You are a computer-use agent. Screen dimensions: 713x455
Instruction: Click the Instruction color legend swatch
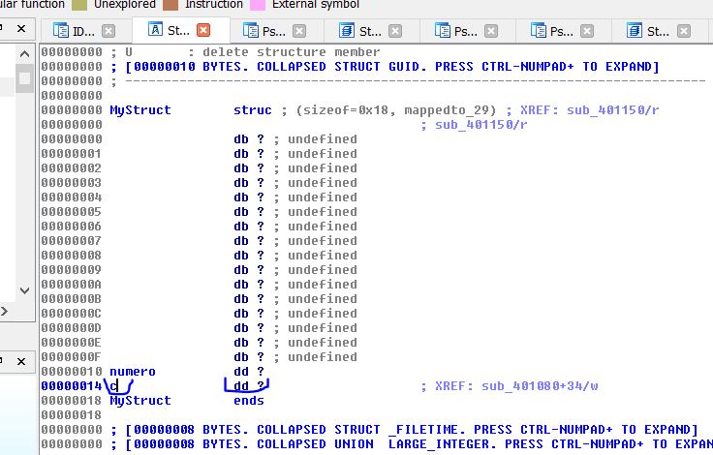pyautogui.click(x=170, y=5)
